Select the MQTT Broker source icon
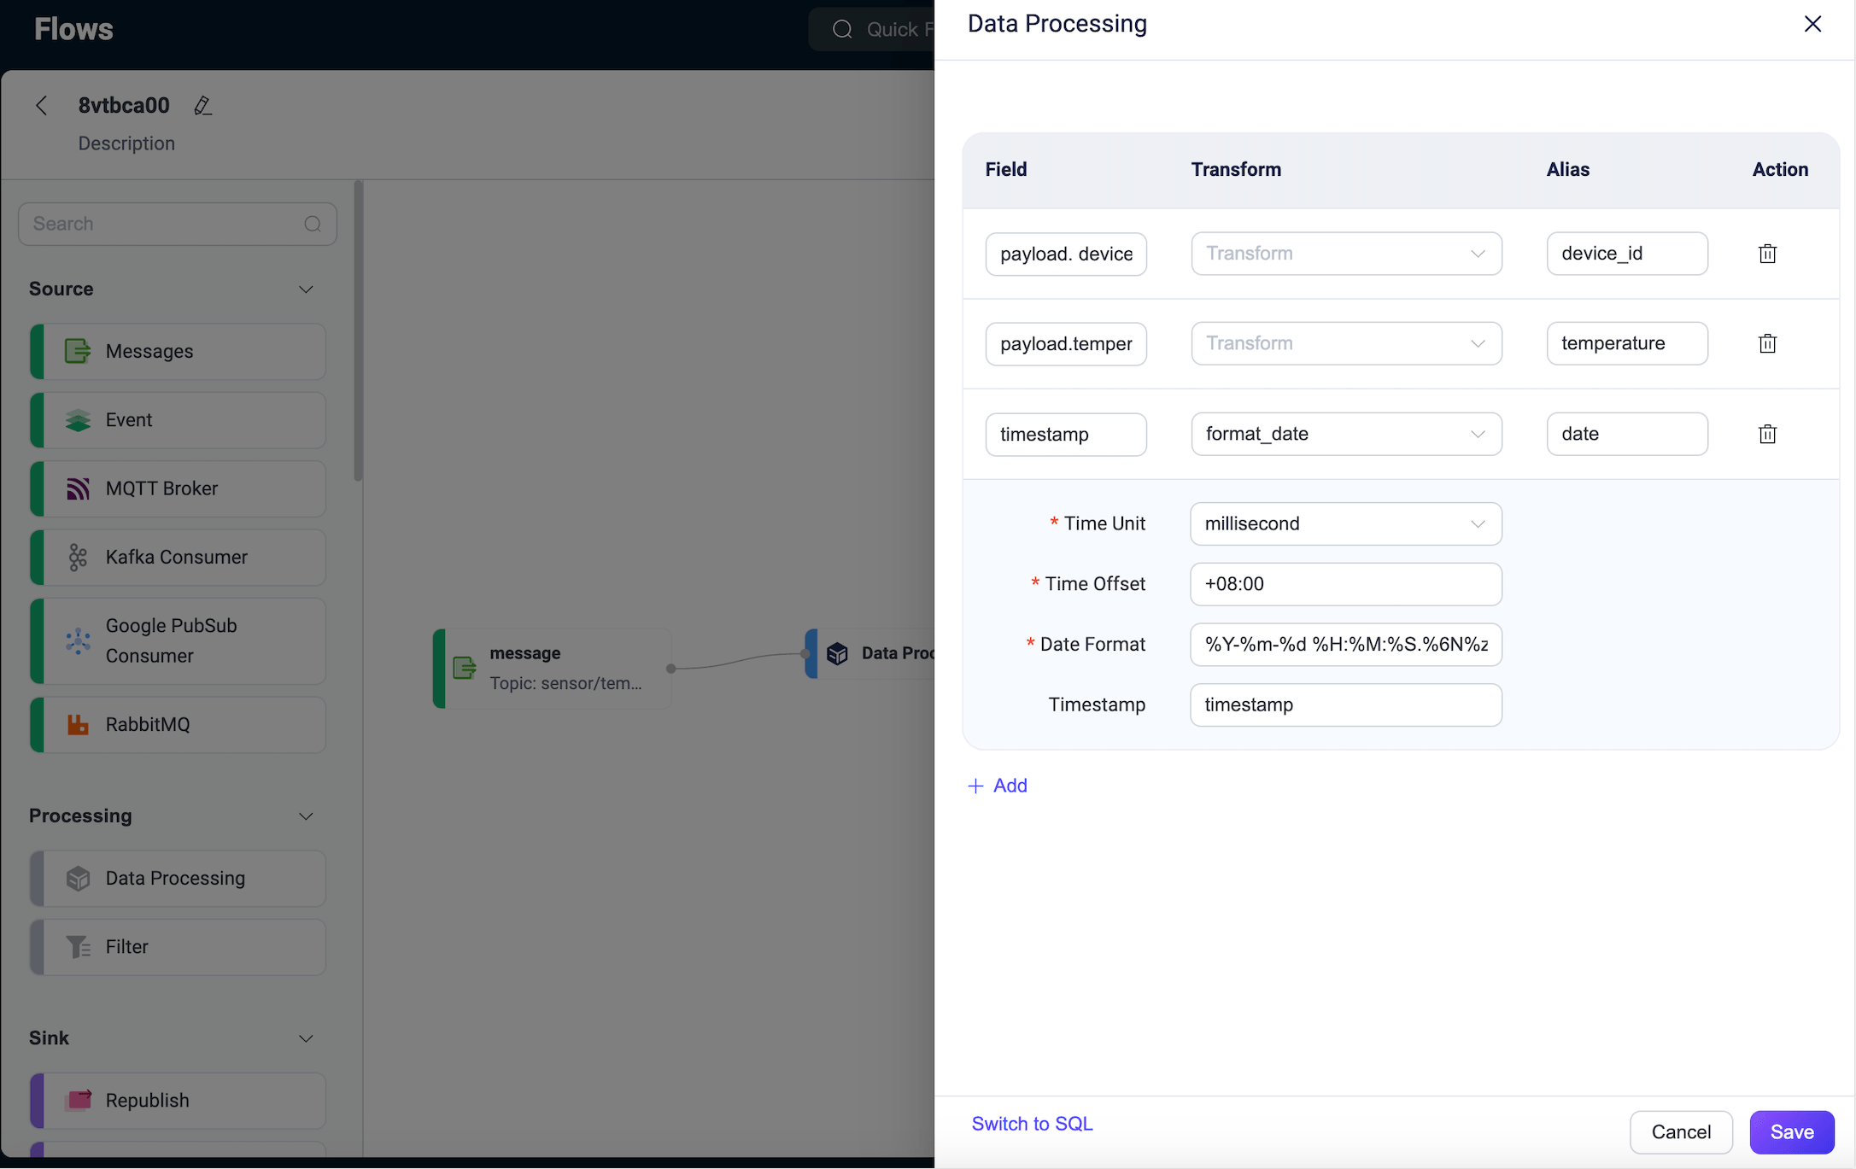The height and width of the screenshot is (1169, 1856). (78, 488)
